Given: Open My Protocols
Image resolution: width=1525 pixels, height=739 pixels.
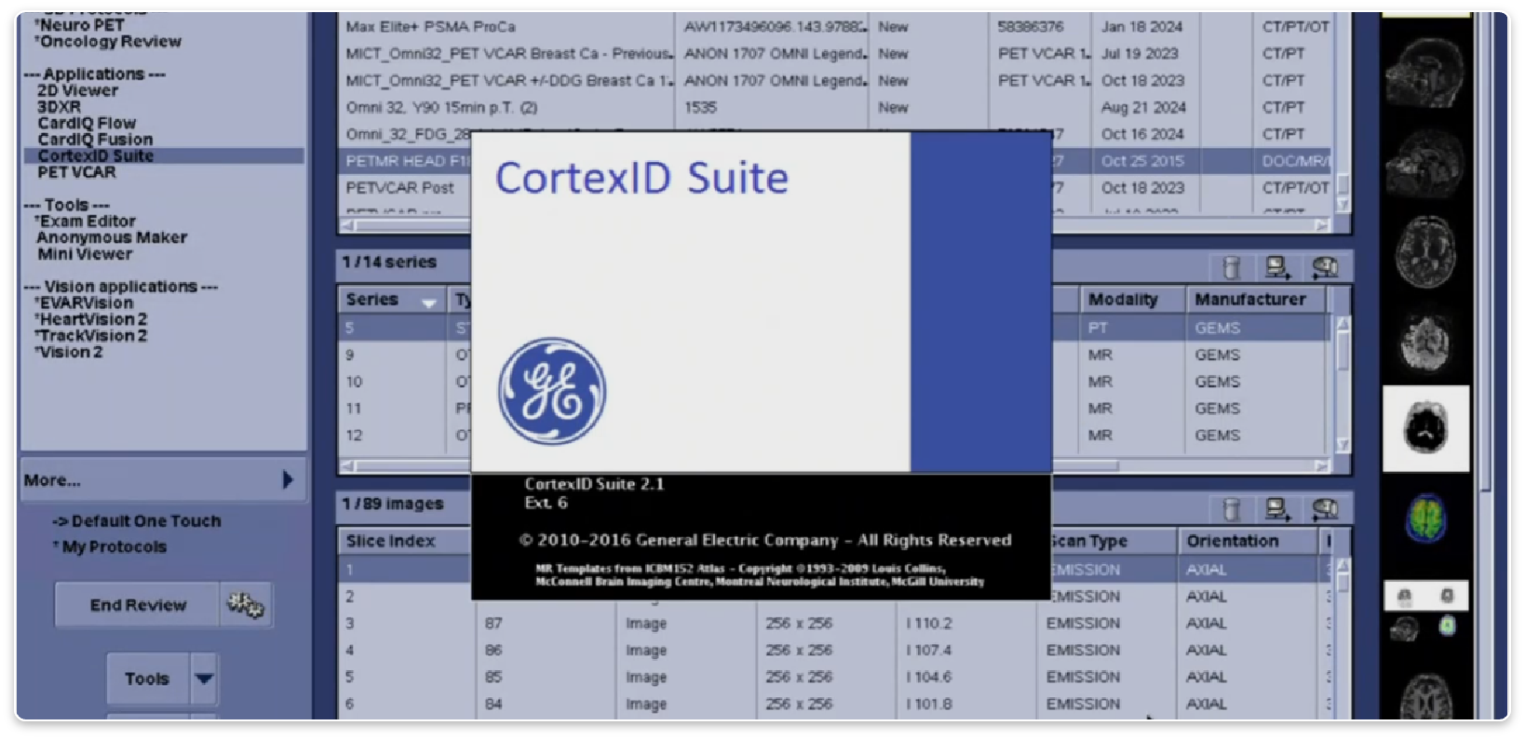Looking at the screenshot, I should pyautogui.click(x=110, y=547).
